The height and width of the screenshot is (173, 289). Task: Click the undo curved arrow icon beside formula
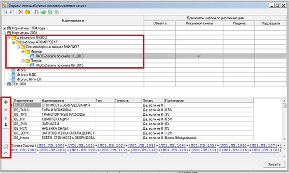pos(6,153)
